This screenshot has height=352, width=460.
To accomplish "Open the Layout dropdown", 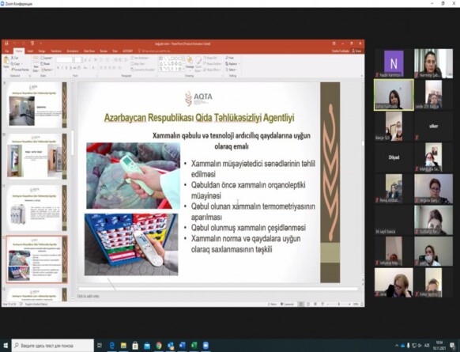I will [x=47, y=58].
